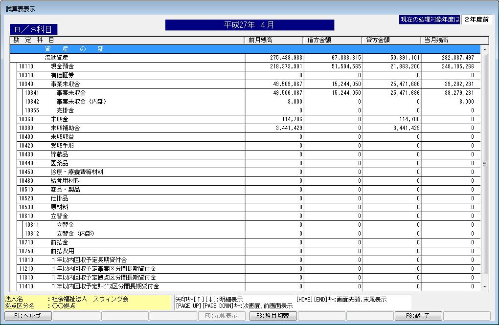Click the F1:ヘルプ help button
This screenshot has width=499, height=325.
(27, 316)
